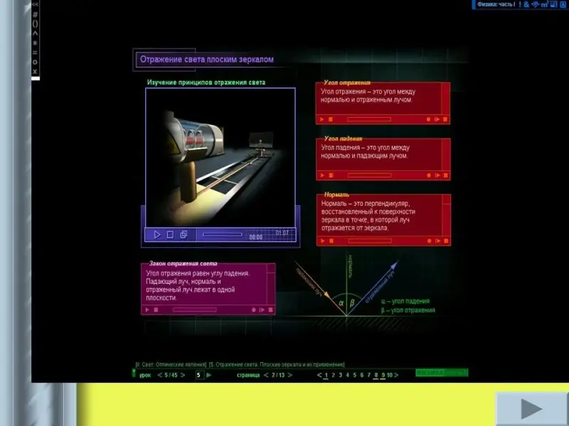Collapse the left sidebar with double arrows
The image size is (569, 426).
tap(35, 4)
